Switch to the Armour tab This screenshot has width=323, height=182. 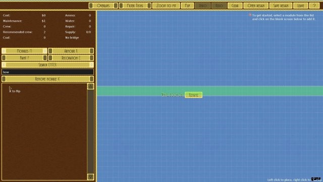point(71,51)
